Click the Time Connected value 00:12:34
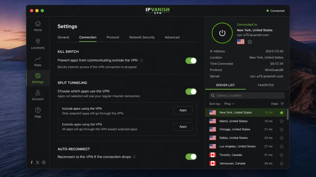The image size is (316, 177). 277,64
